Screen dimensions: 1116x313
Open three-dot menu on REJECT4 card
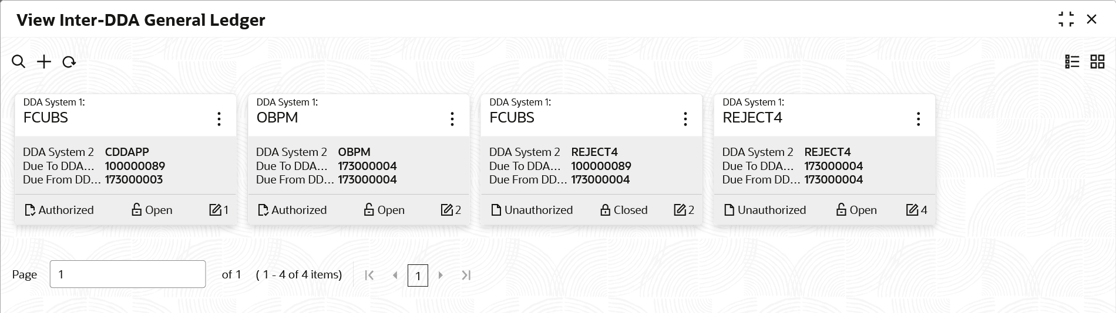918,119
